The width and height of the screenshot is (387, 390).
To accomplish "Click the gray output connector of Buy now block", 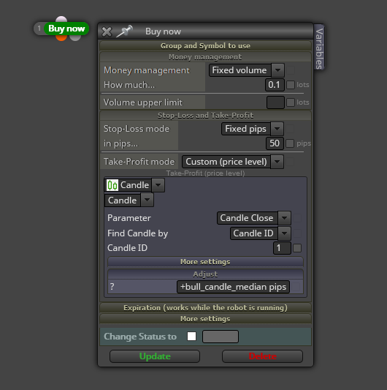I will pyautogui.click(x=75, y=38).
